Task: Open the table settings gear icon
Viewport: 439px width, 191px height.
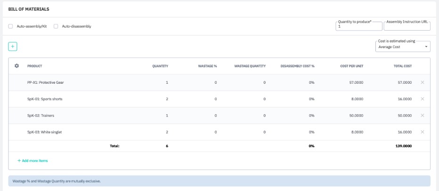Action: (16, 66)
